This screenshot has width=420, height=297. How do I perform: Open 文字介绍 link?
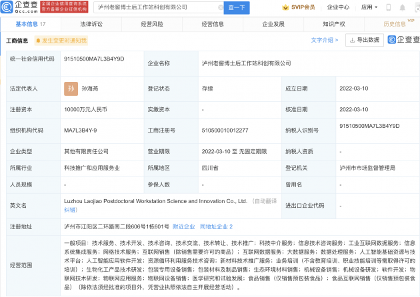[325, 40]
